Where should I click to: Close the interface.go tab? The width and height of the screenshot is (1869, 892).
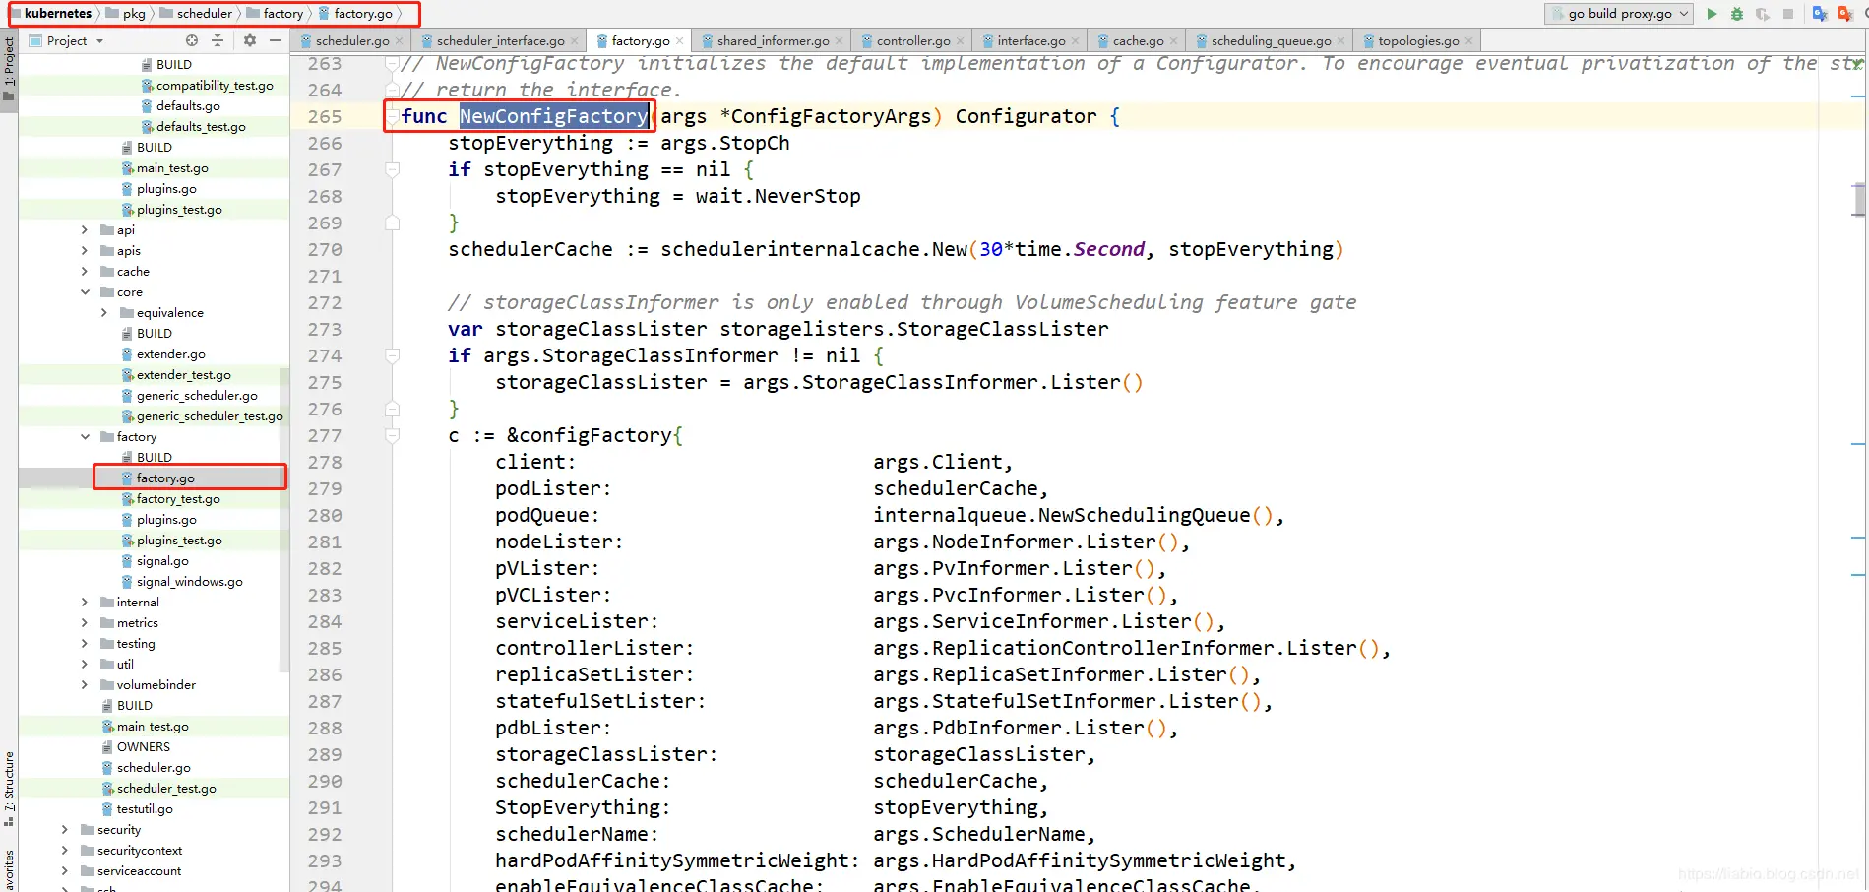(x=1075, y=41)
